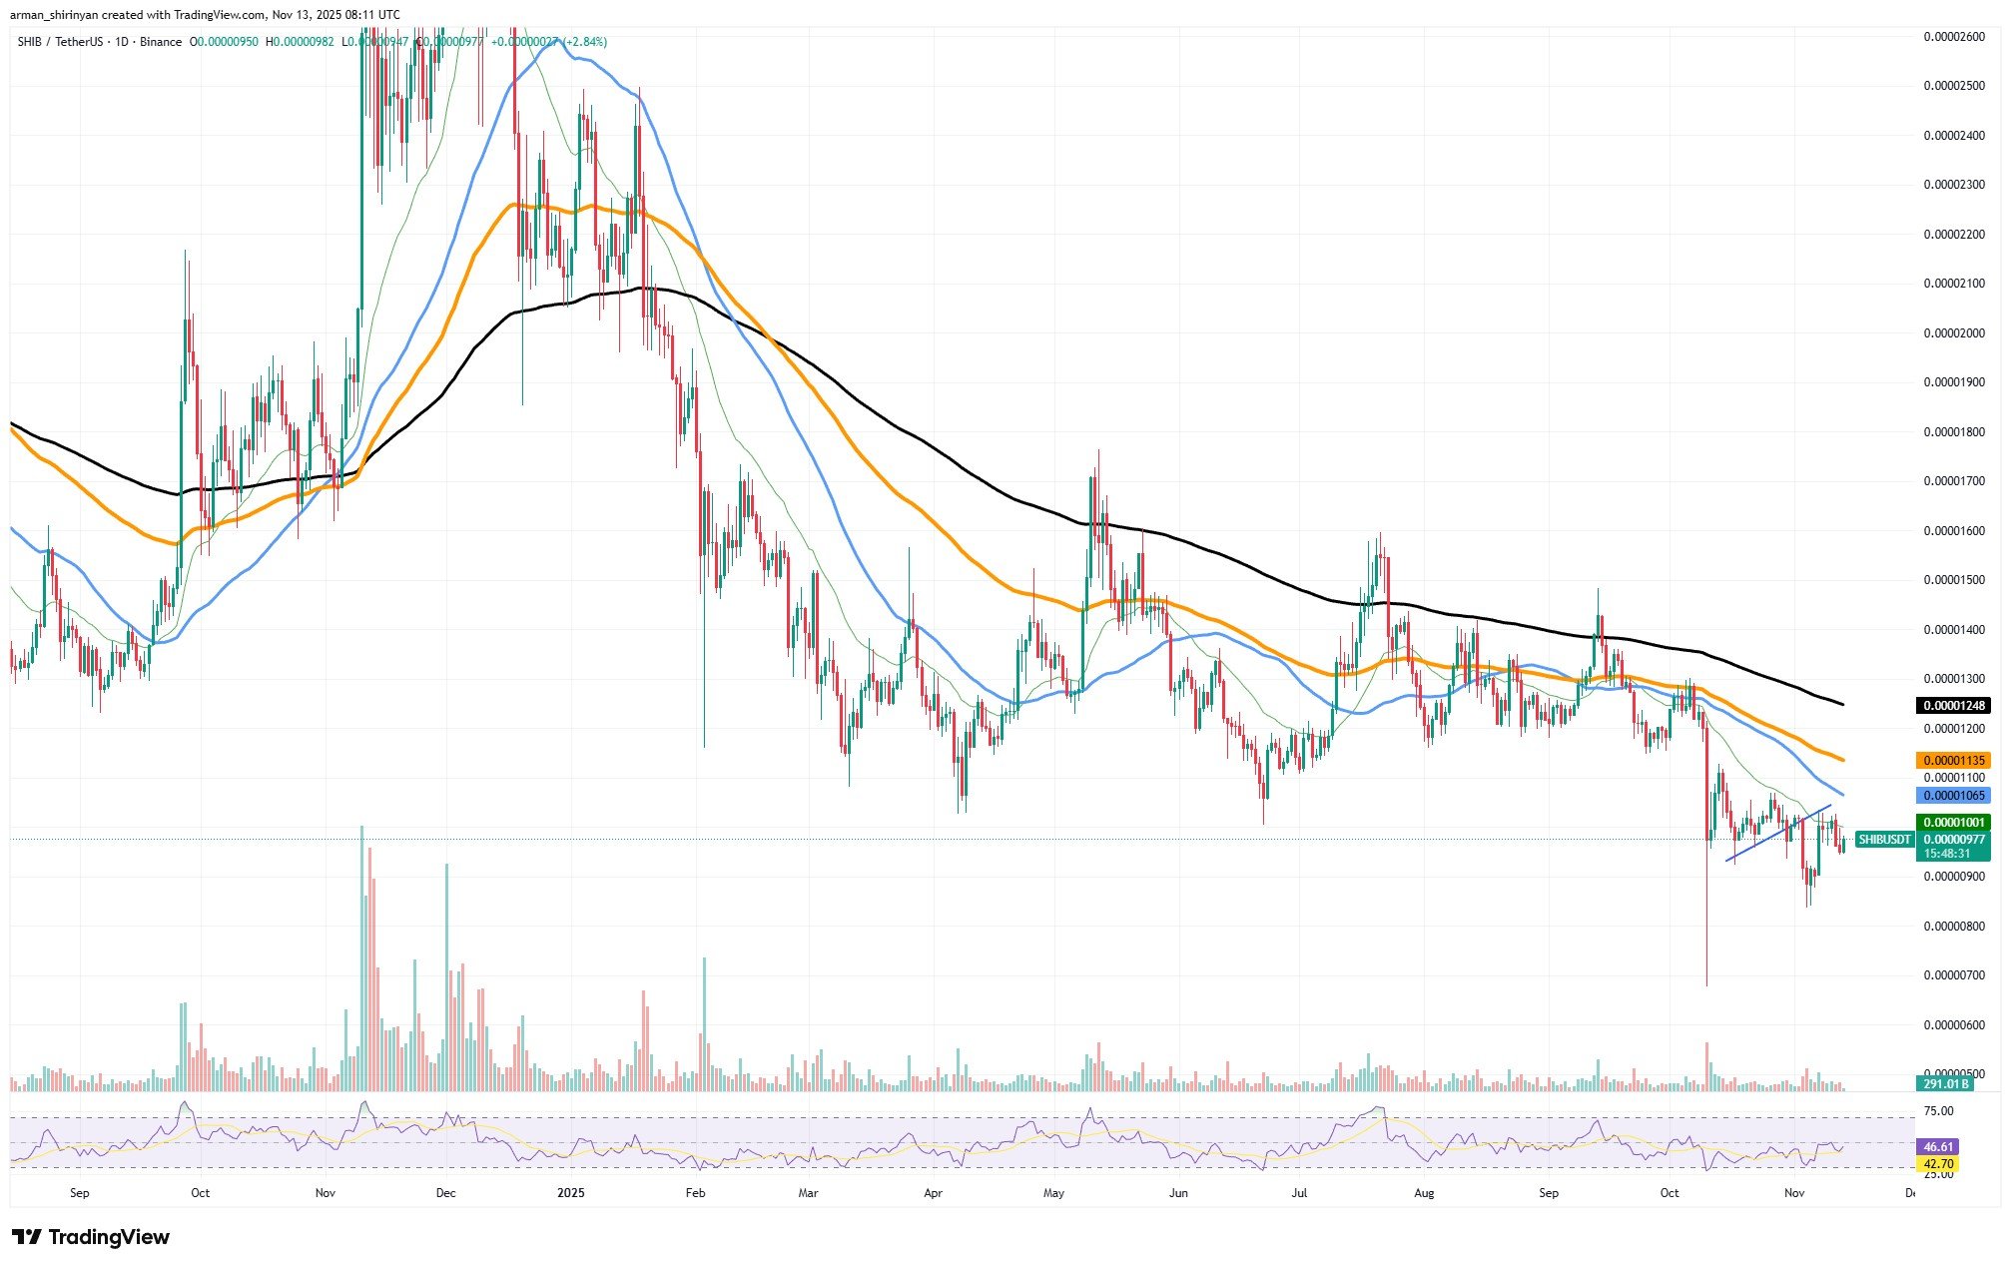Click the 2025 label on time axis
Viewport: 2011px width, 1267px height.
point(570,1193)
